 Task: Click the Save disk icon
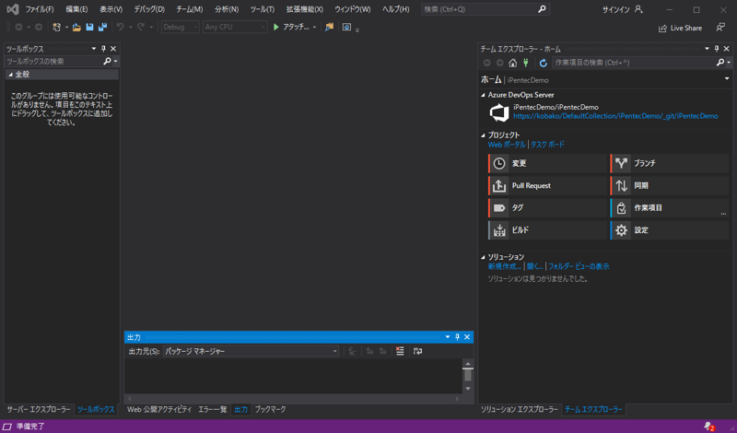point(89,28)
